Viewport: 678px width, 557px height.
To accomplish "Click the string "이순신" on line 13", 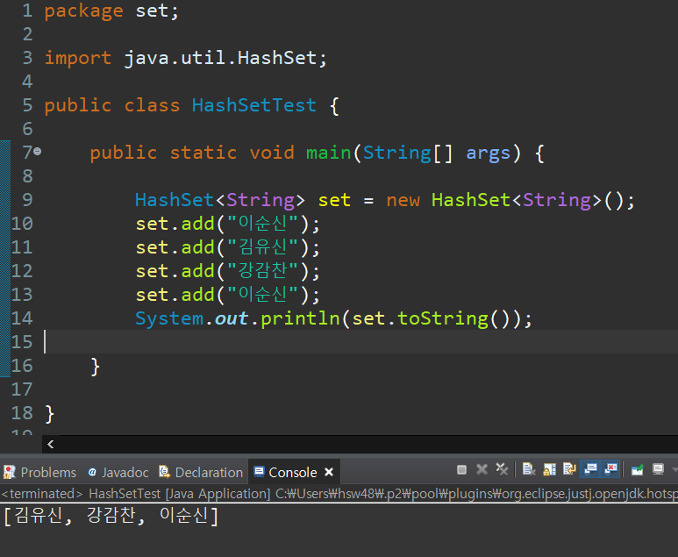I will [x=262, y=295].
